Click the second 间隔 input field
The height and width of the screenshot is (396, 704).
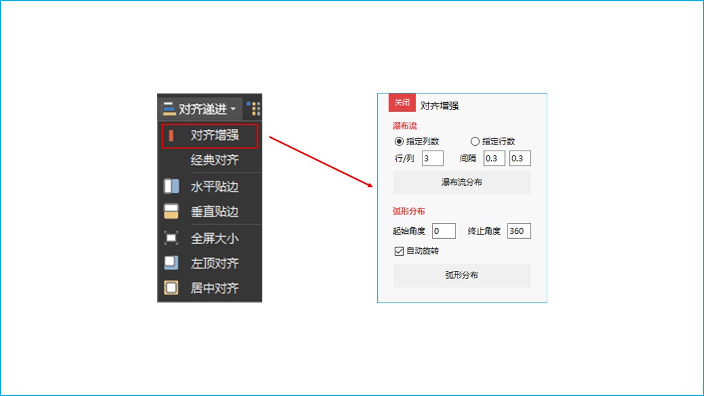pyautogui.click(x=520, y=158)
